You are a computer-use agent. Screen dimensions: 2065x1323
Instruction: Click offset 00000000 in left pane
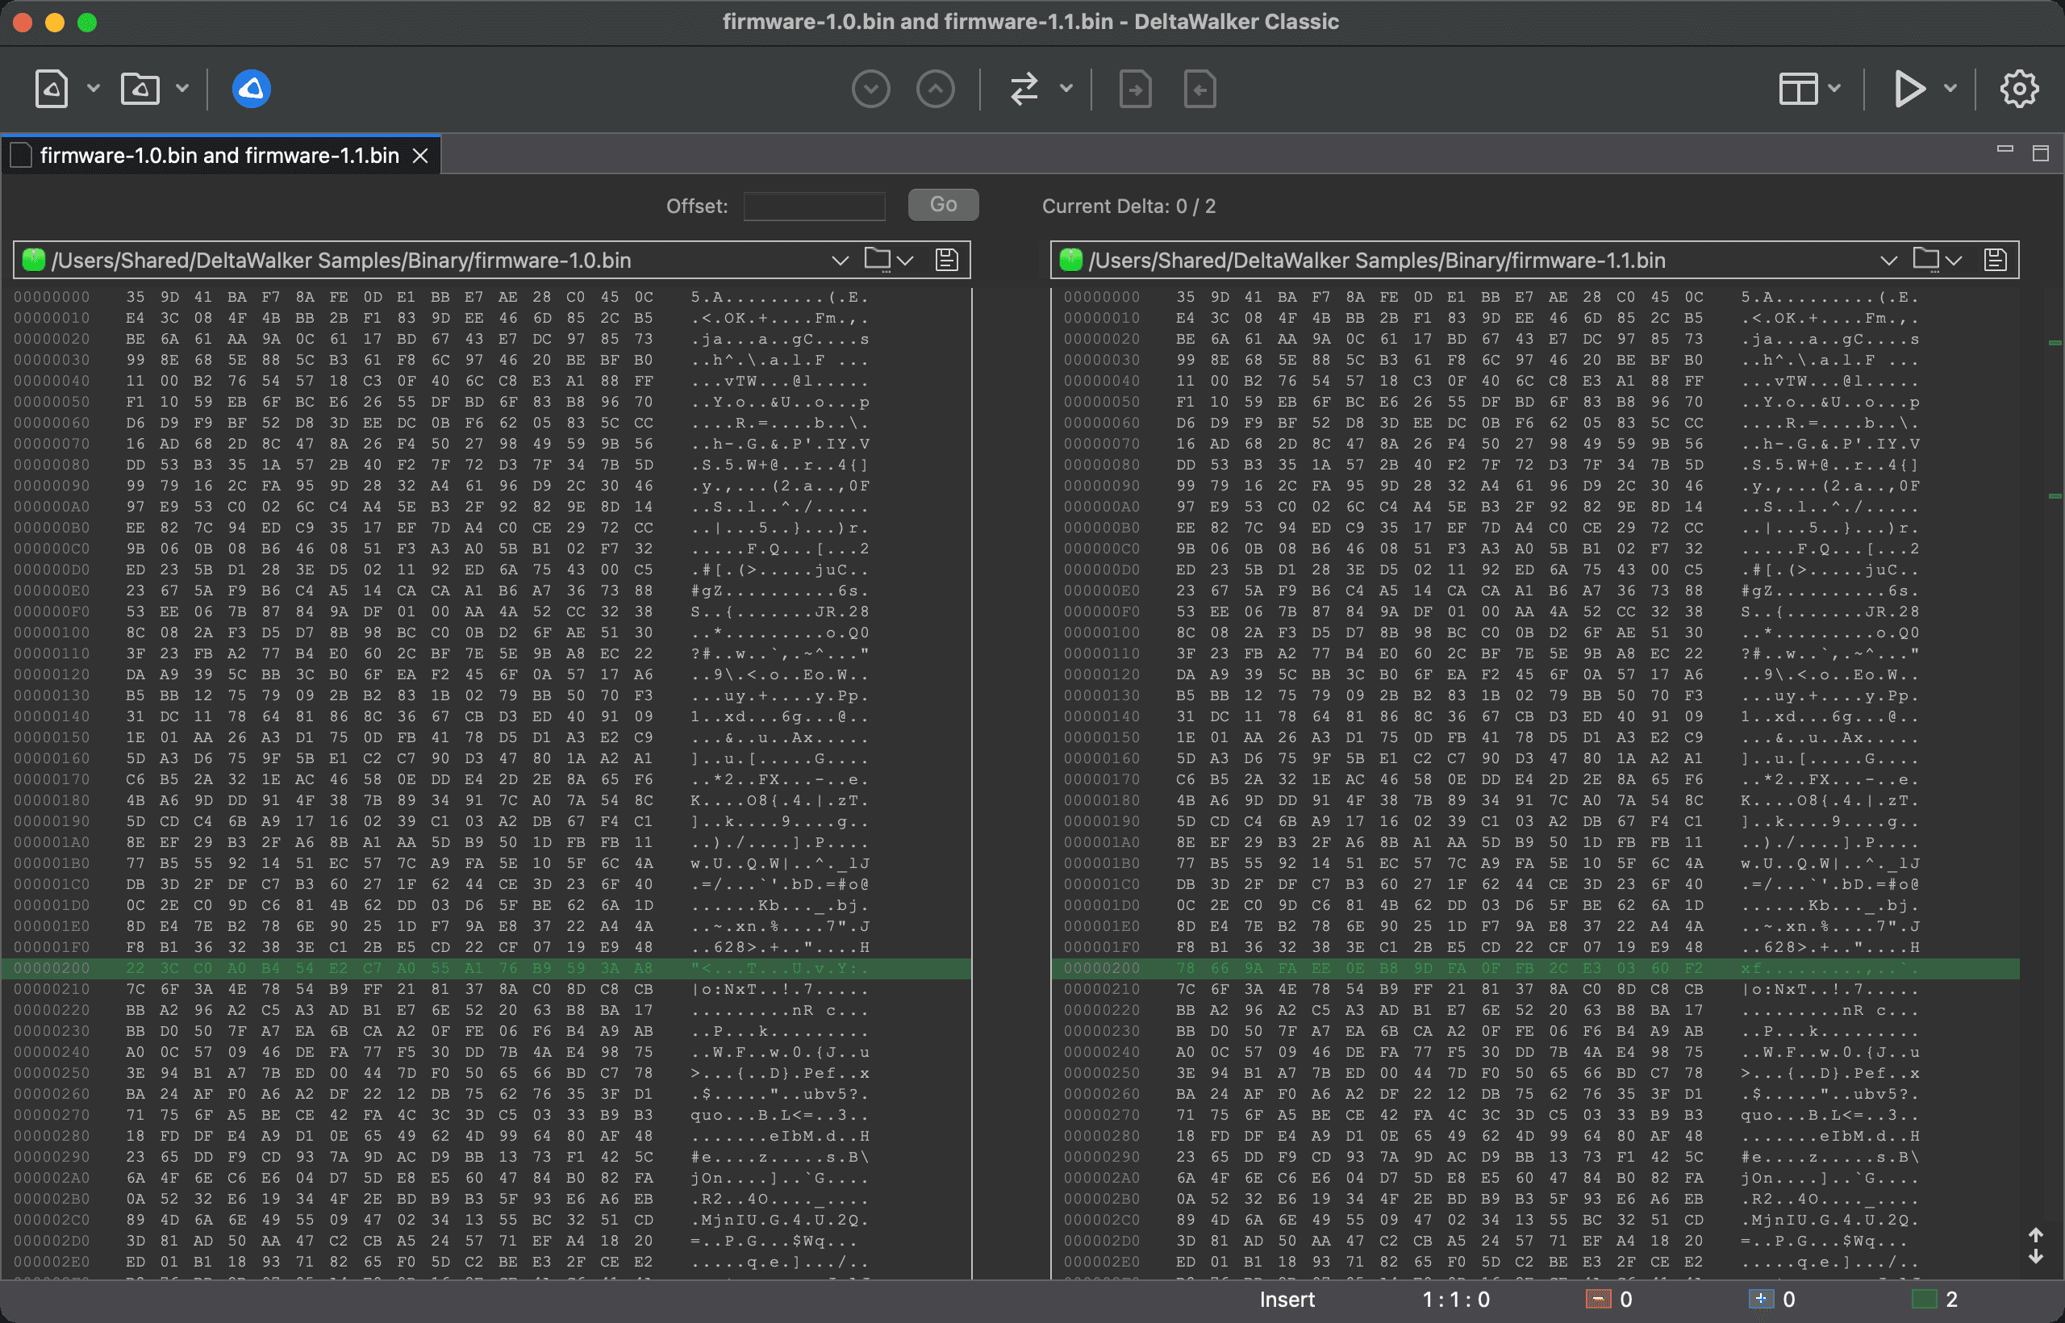coord(52,297)
